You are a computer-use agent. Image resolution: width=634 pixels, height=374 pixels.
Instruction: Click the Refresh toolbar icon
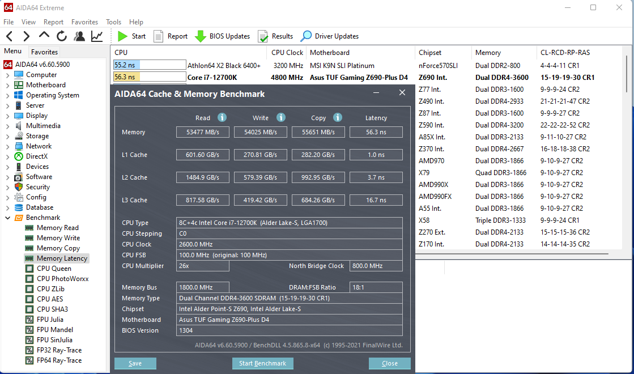pyautogui.click(x=61, y=36)
